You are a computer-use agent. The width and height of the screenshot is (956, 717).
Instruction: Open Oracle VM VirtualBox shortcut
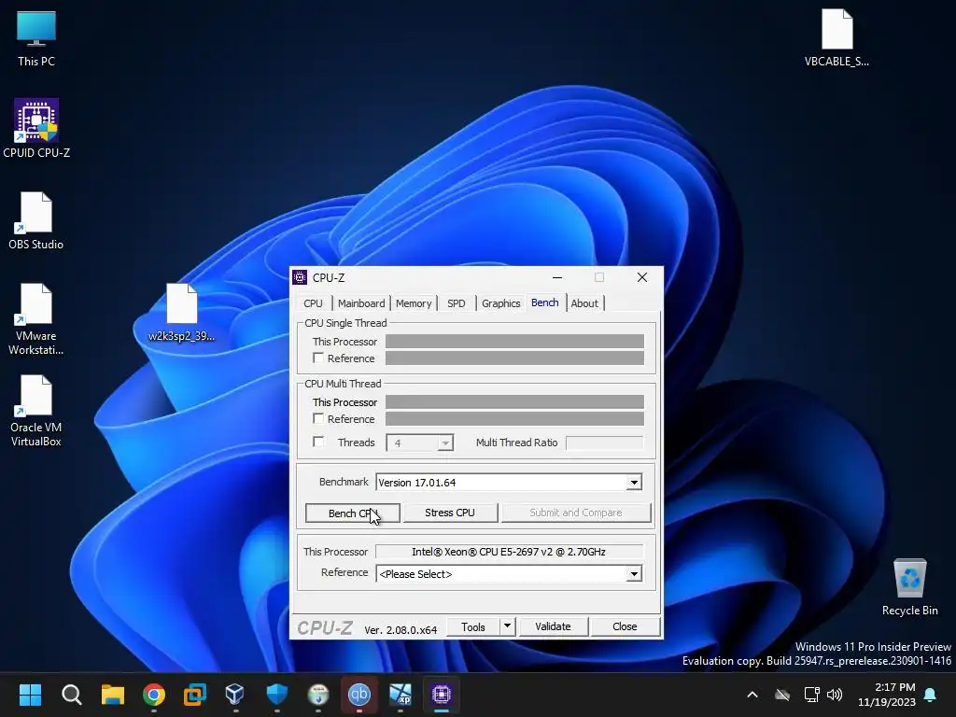(x=36, y=411)
